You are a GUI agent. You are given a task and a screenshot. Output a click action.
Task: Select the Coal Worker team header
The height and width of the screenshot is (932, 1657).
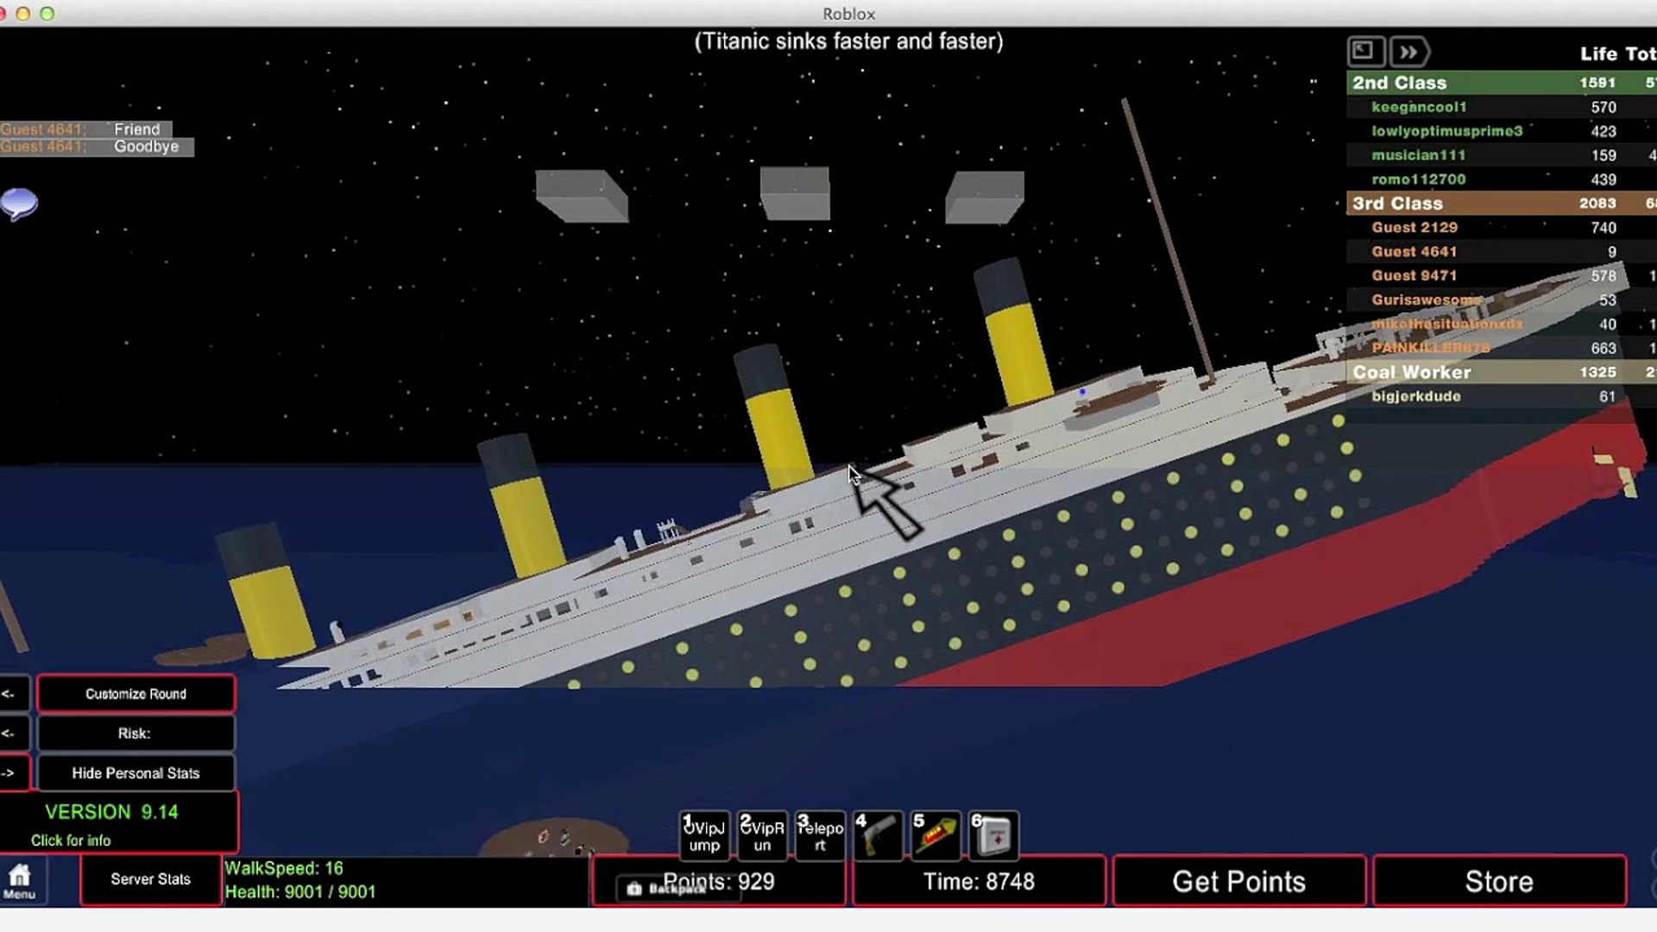[x=1413, y=372]
